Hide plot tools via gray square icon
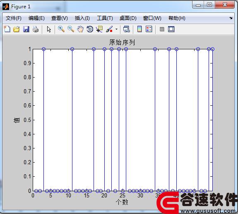Image resolution: width=238 pixels, height=214 pixels. (x=162, y=29)
